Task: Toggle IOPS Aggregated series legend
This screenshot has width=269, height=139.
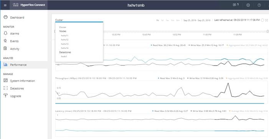Action: [x=247, y=45]
